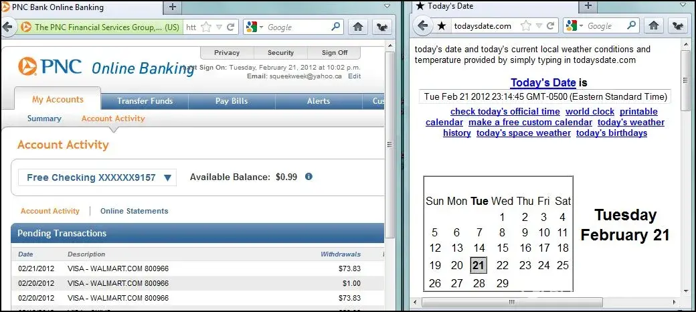
Task: Open the Transfer Funds tab
Action: click(145, 101)
